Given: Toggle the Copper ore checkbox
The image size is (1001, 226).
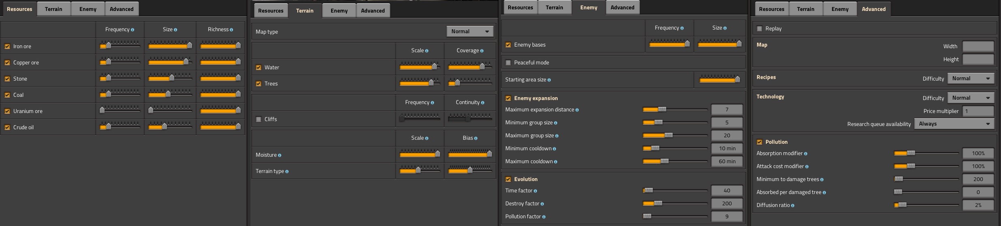Looking at the screenshot, I should tap(7, 63).
